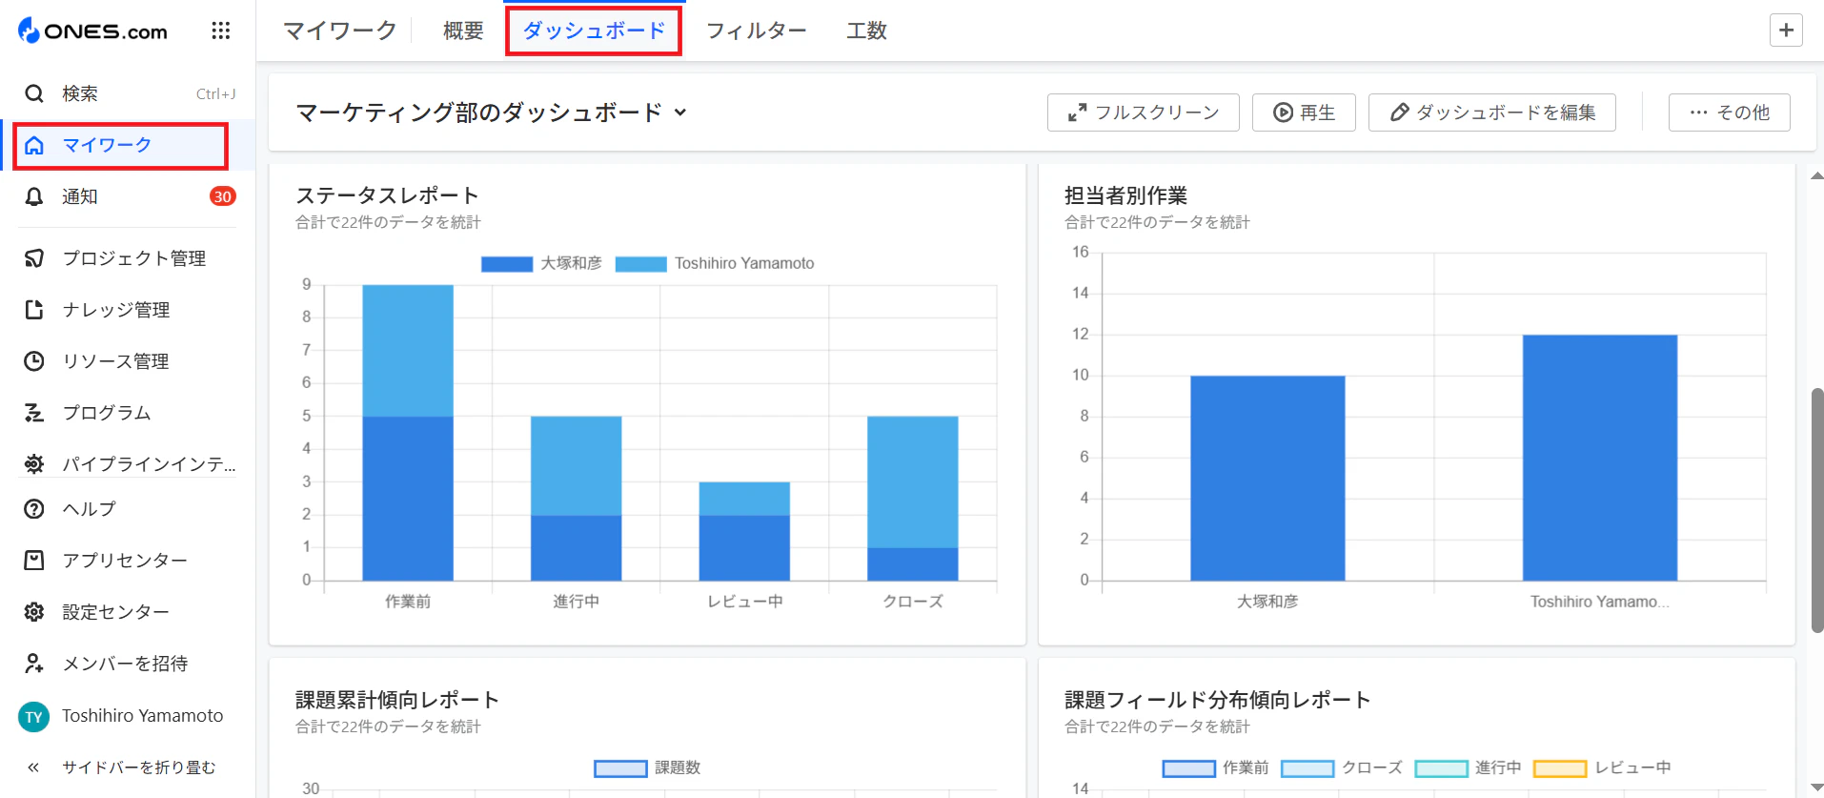This screenshot has height=798, width=1824.
Task: Click the pencil edit dashboard icon
Action: (1399, 113)
